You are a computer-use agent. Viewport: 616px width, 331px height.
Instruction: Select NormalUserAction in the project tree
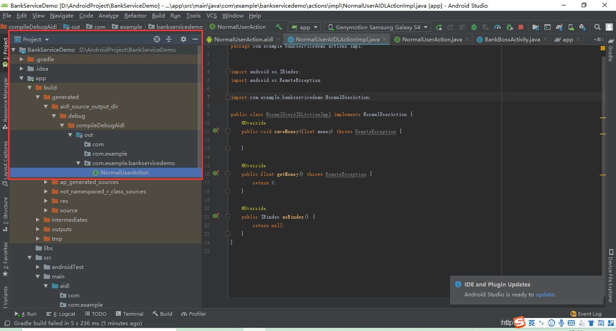(106, 173)
